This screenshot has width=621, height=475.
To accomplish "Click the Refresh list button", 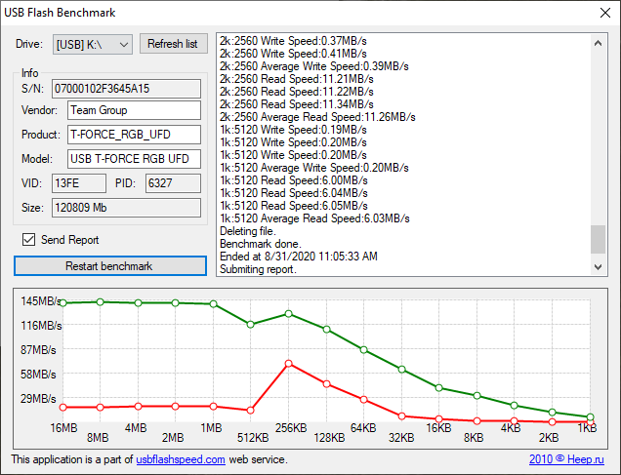I will click(x=173, y=44).
